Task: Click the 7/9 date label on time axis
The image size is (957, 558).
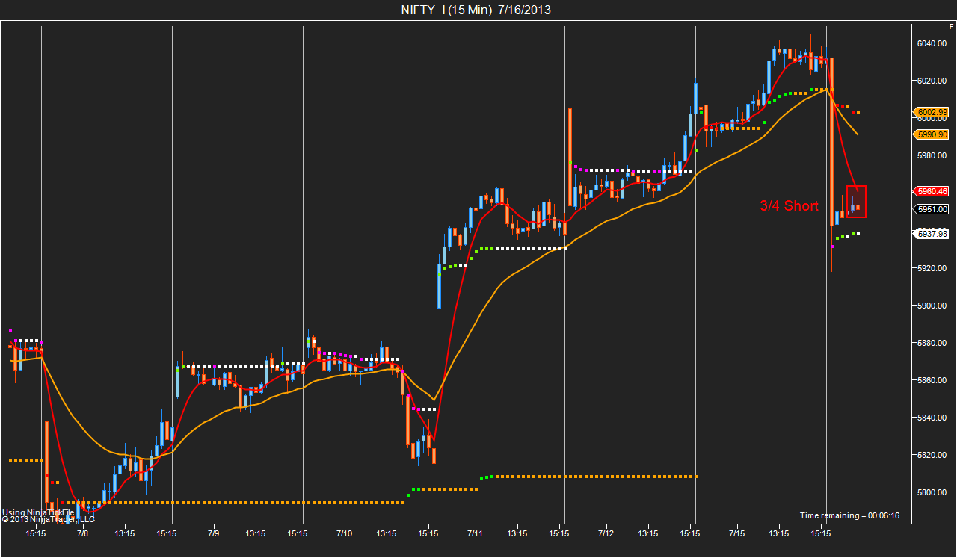Action: tap(213, 534)
